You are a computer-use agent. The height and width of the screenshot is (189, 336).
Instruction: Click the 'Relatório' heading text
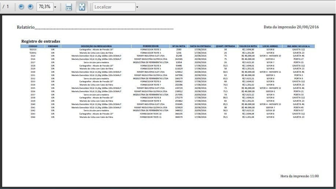point(26,27)
